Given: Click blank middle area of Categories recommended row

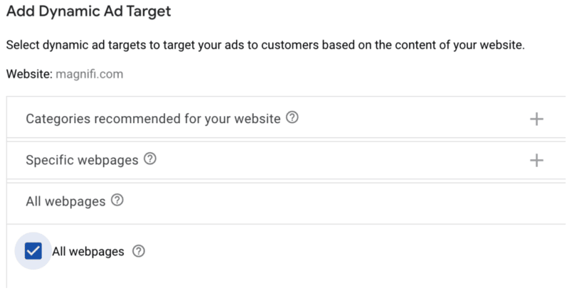Looking at the screenshot, I should 413,119.
